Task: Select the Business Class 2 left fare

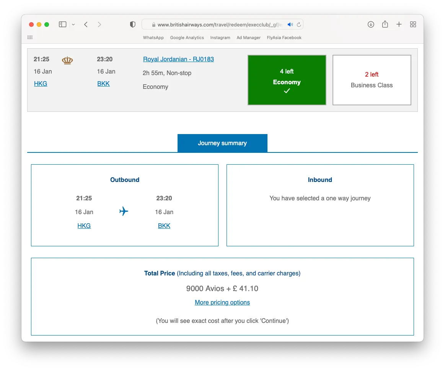Action: point(372,80)
